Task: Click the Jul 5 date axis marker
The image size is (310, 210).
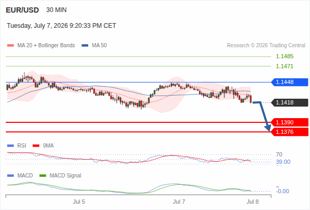Action: point(79,202)
